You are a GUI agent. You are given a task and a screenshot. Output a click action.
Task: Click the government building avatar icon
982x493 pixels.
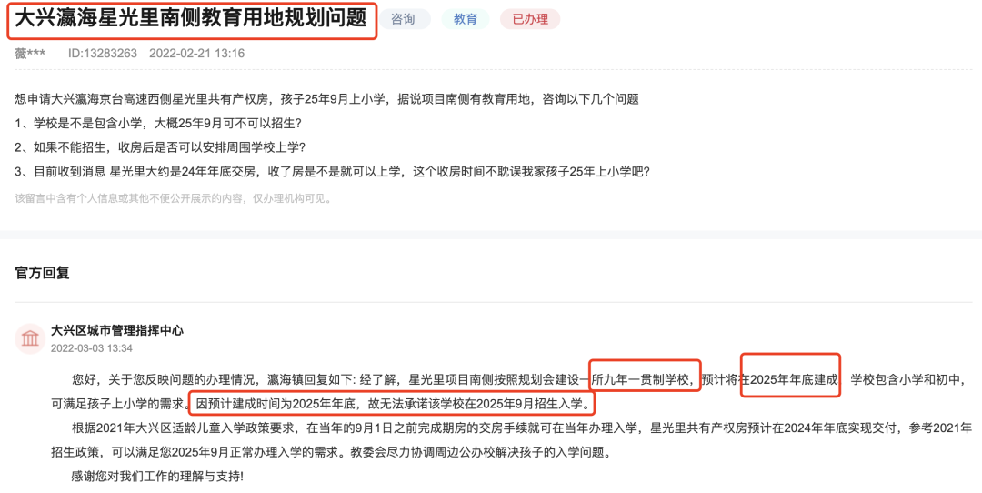pos(30,339)
